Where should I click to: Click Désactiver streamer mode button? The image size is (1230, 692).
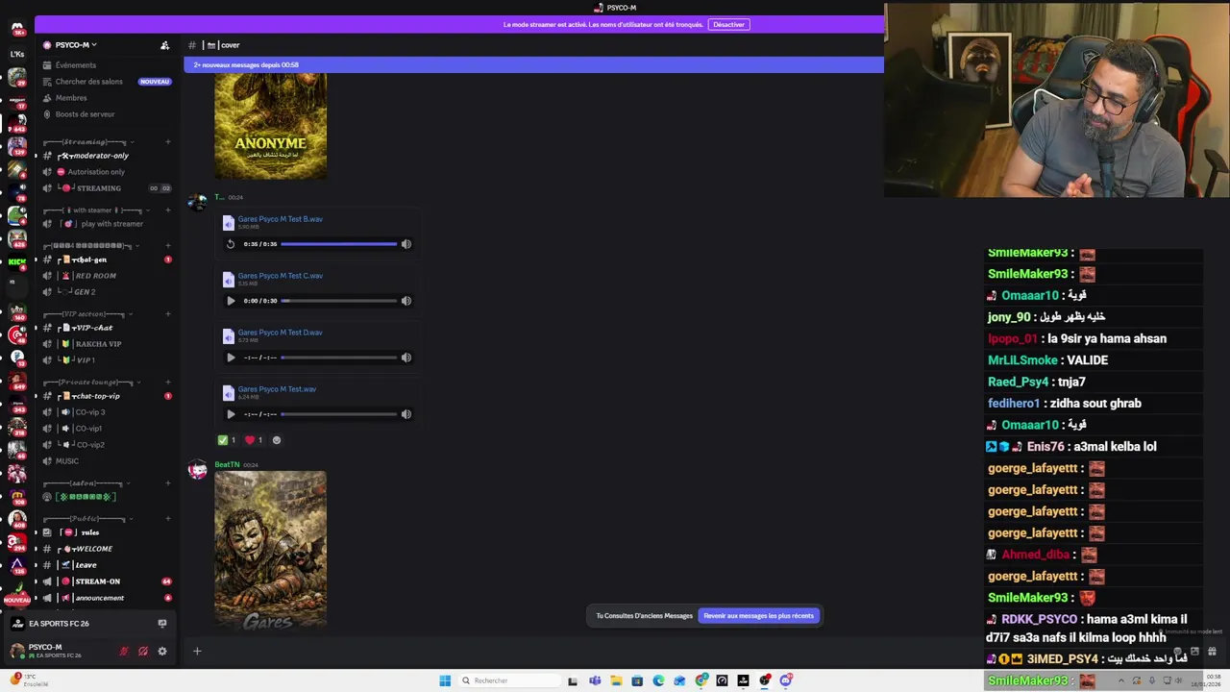click(x=728, y=24)
